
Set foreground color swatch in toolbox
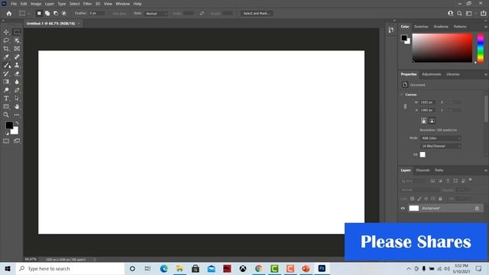pyautogui.click(x=9, y=125)
